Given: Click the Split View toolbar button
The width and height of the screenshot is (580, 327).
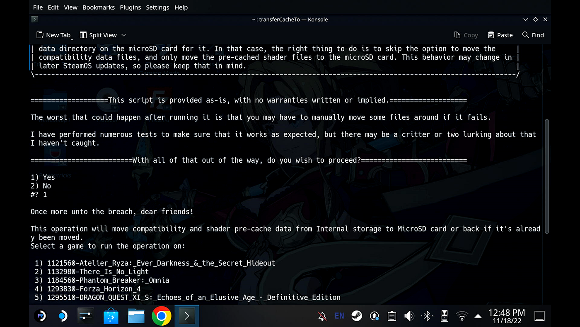Looking at the screenshot, I should coord(99,35).
